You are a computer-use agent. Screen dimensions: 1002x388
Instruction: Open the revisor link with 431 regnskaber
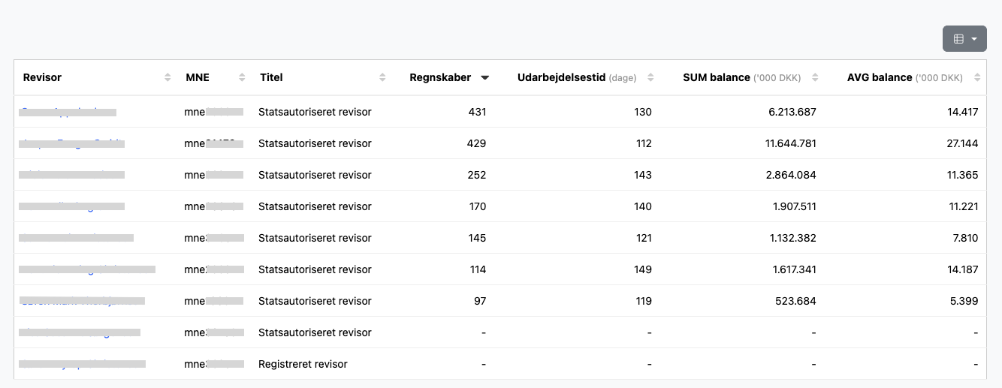[x=68, y=112]
